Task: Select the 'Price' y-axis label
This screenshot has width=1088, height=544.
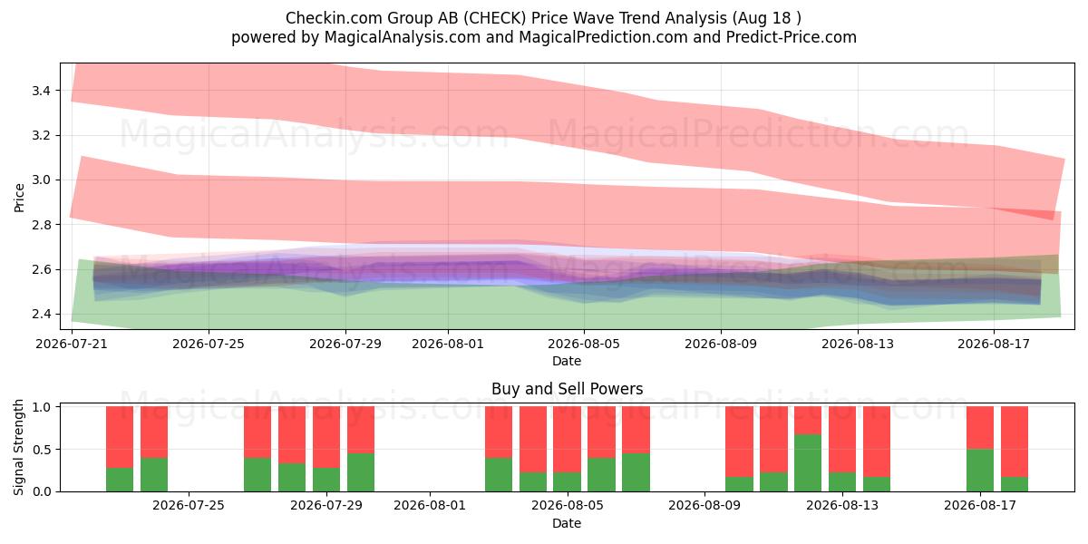Action: pyautogui.click(x=20, y=196)
